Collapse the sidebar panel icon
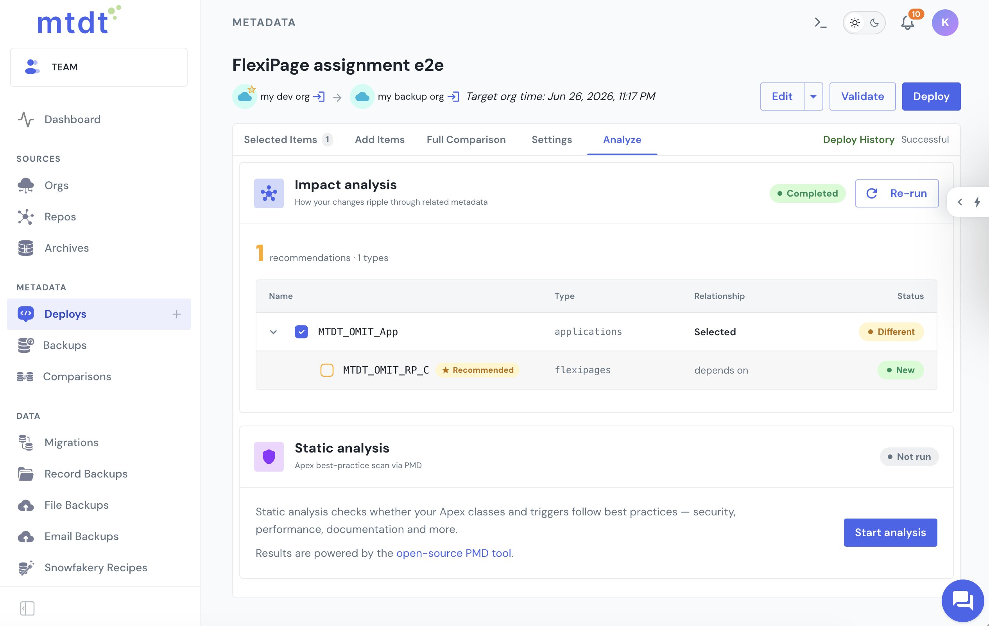989x626 pixels. pos(27,608)
